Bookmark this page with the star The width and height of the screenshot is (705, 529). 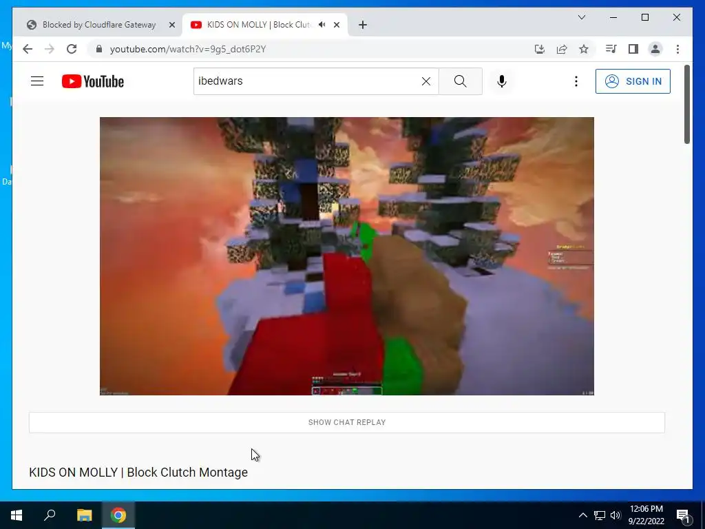[584, 49]
